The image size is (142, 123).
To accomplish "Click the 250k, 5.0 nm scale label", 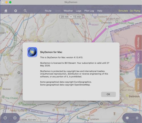I will [29, 120].
